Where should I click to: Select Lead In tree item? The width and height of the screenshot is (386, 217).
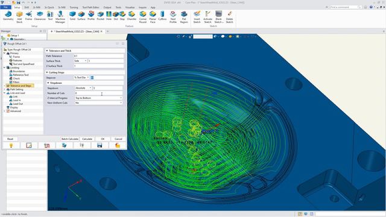tap(17, 100)
